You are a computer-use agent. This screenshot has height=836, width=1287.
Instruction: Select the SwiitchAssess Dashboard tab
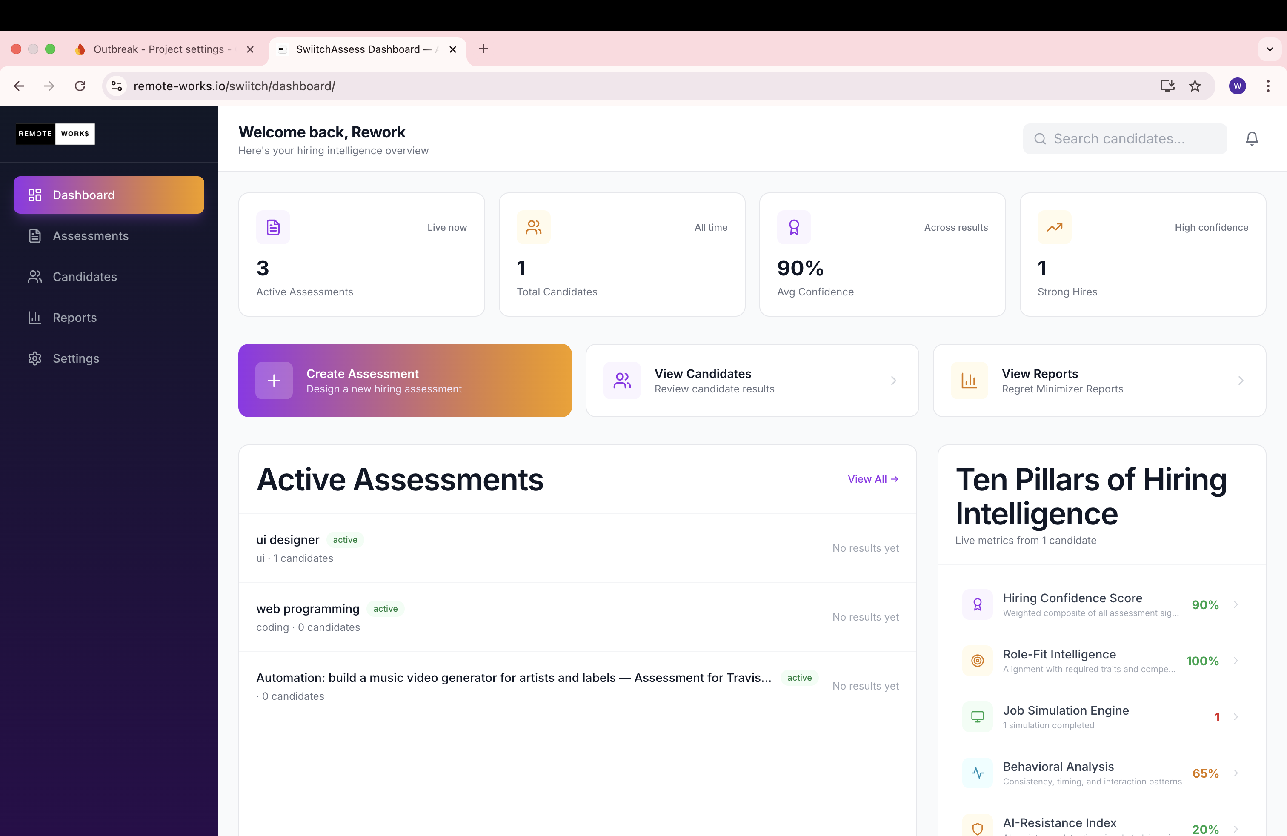click(x=358, y=49)
